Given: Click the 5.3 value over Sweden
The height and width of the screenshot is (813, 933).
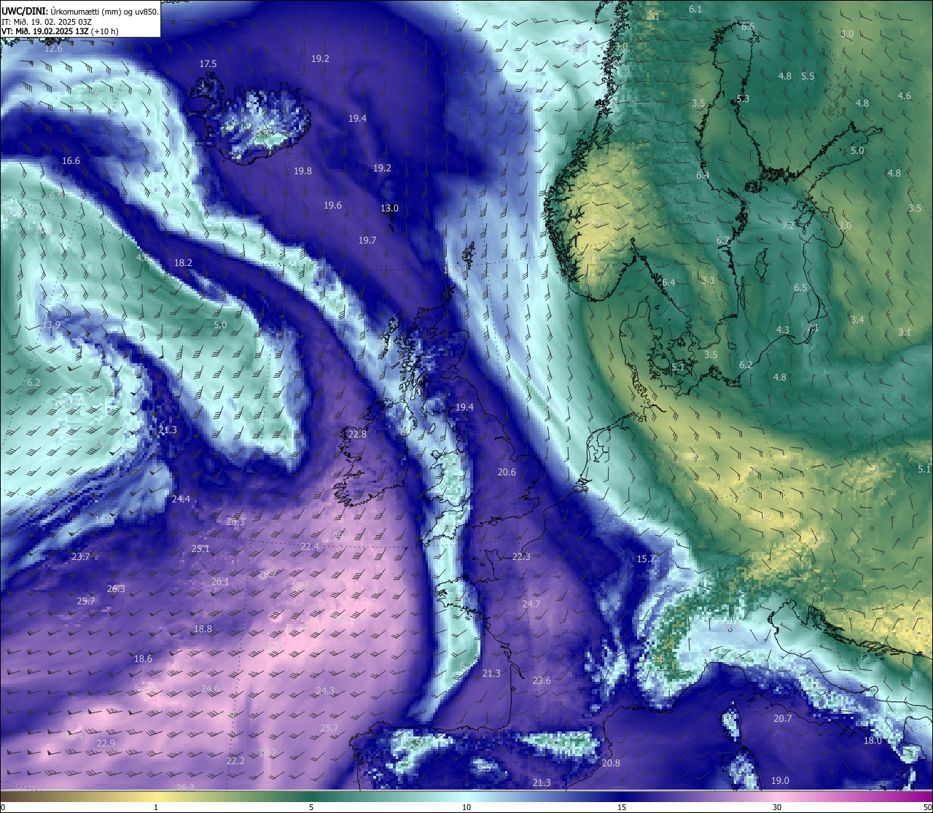Looking at the screenshot, I should tap(743, 99).
